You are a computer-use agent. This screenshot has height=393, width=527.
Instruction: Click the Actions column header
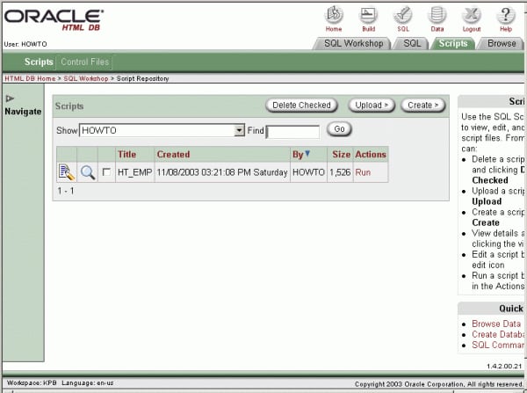click(371, 155)
